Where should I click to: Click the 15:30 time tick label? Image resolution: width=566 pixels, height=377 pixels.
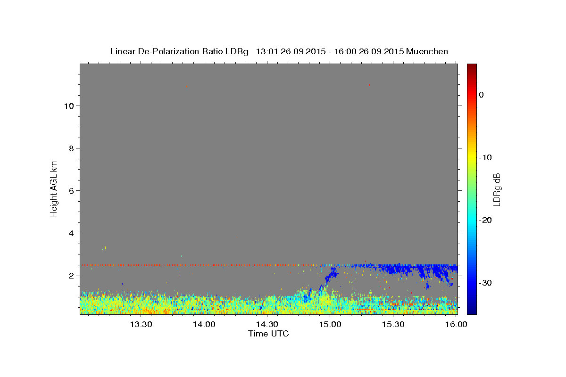click(x=393, y=324)
